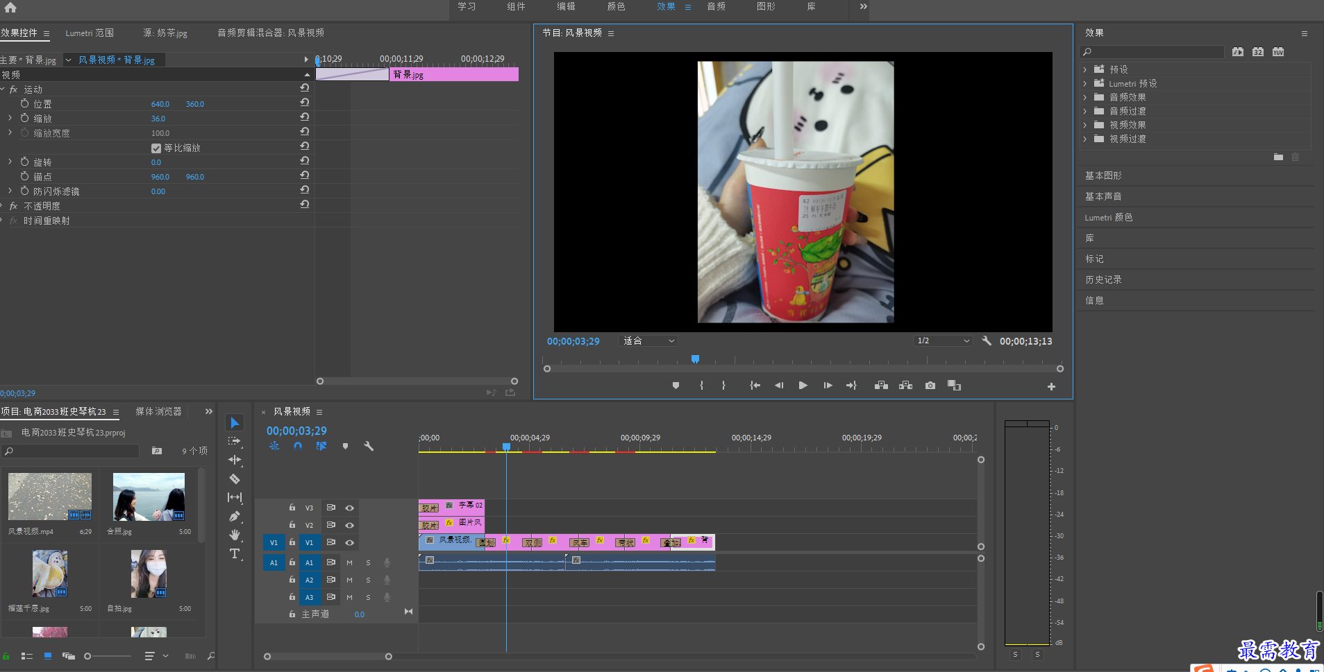Open the Lumetri 颜色 panel
Viewport: 1324px width, 672px height.
(1108, 217)
